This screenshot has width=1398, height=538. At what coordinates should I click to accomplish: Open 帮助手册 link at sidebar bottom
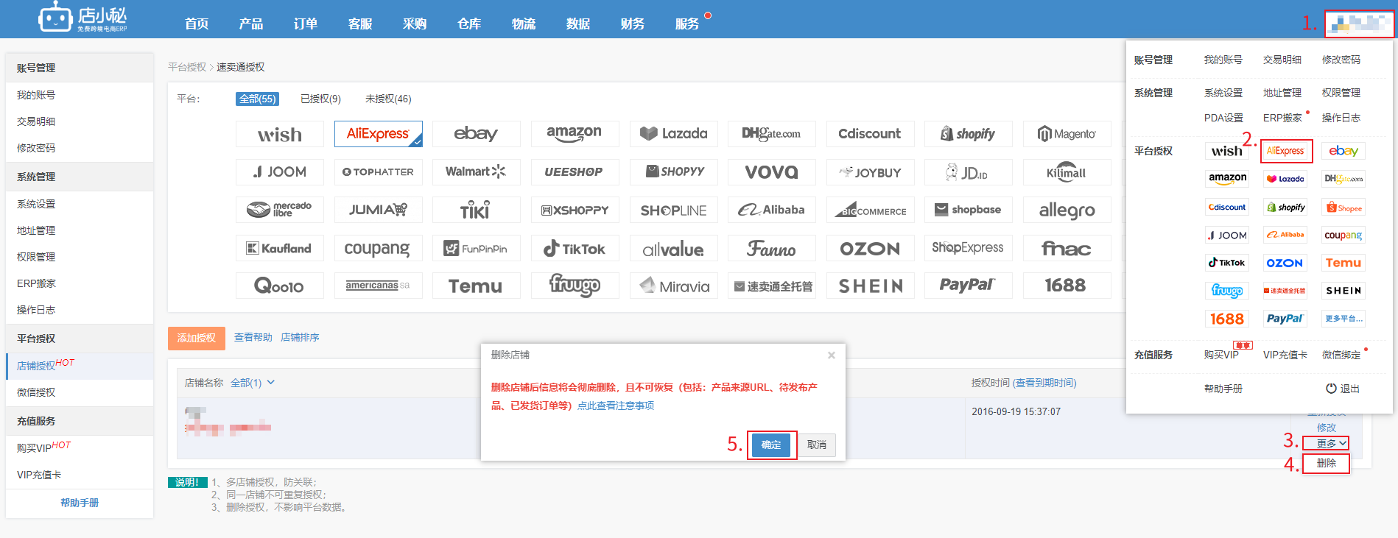point(80,503)
